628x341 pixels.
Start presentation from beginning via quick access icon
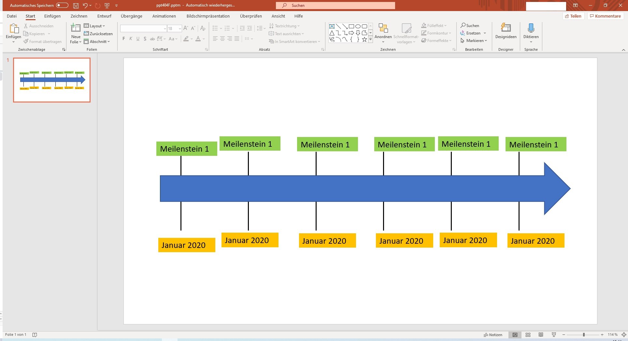point(107,6)
